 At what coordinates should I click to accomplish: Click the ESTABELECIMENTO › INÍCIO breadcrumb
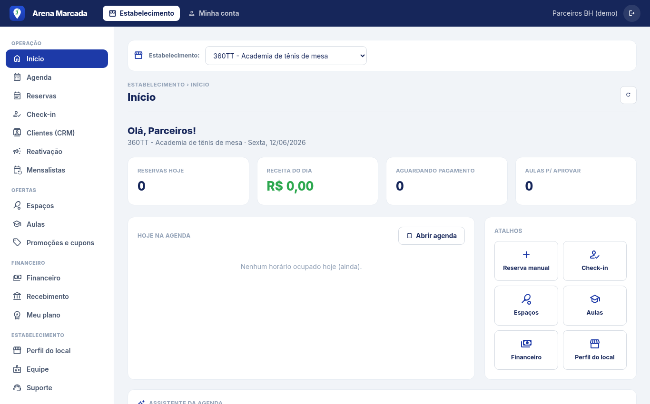click(168, 85)
